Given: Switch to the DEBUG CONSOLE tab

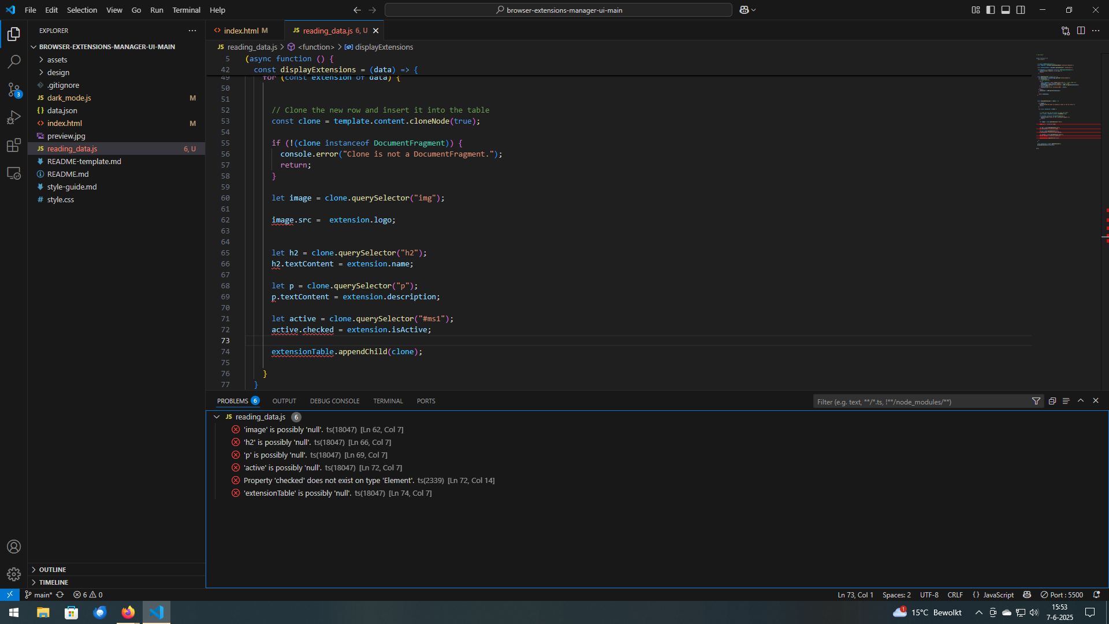Looking at the screenshot, I should (334, 401).
